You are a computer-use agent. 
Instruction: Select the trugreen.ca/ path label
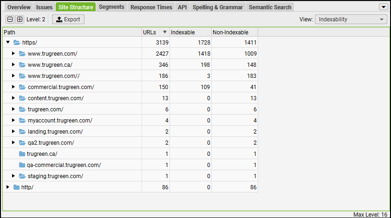42,154
